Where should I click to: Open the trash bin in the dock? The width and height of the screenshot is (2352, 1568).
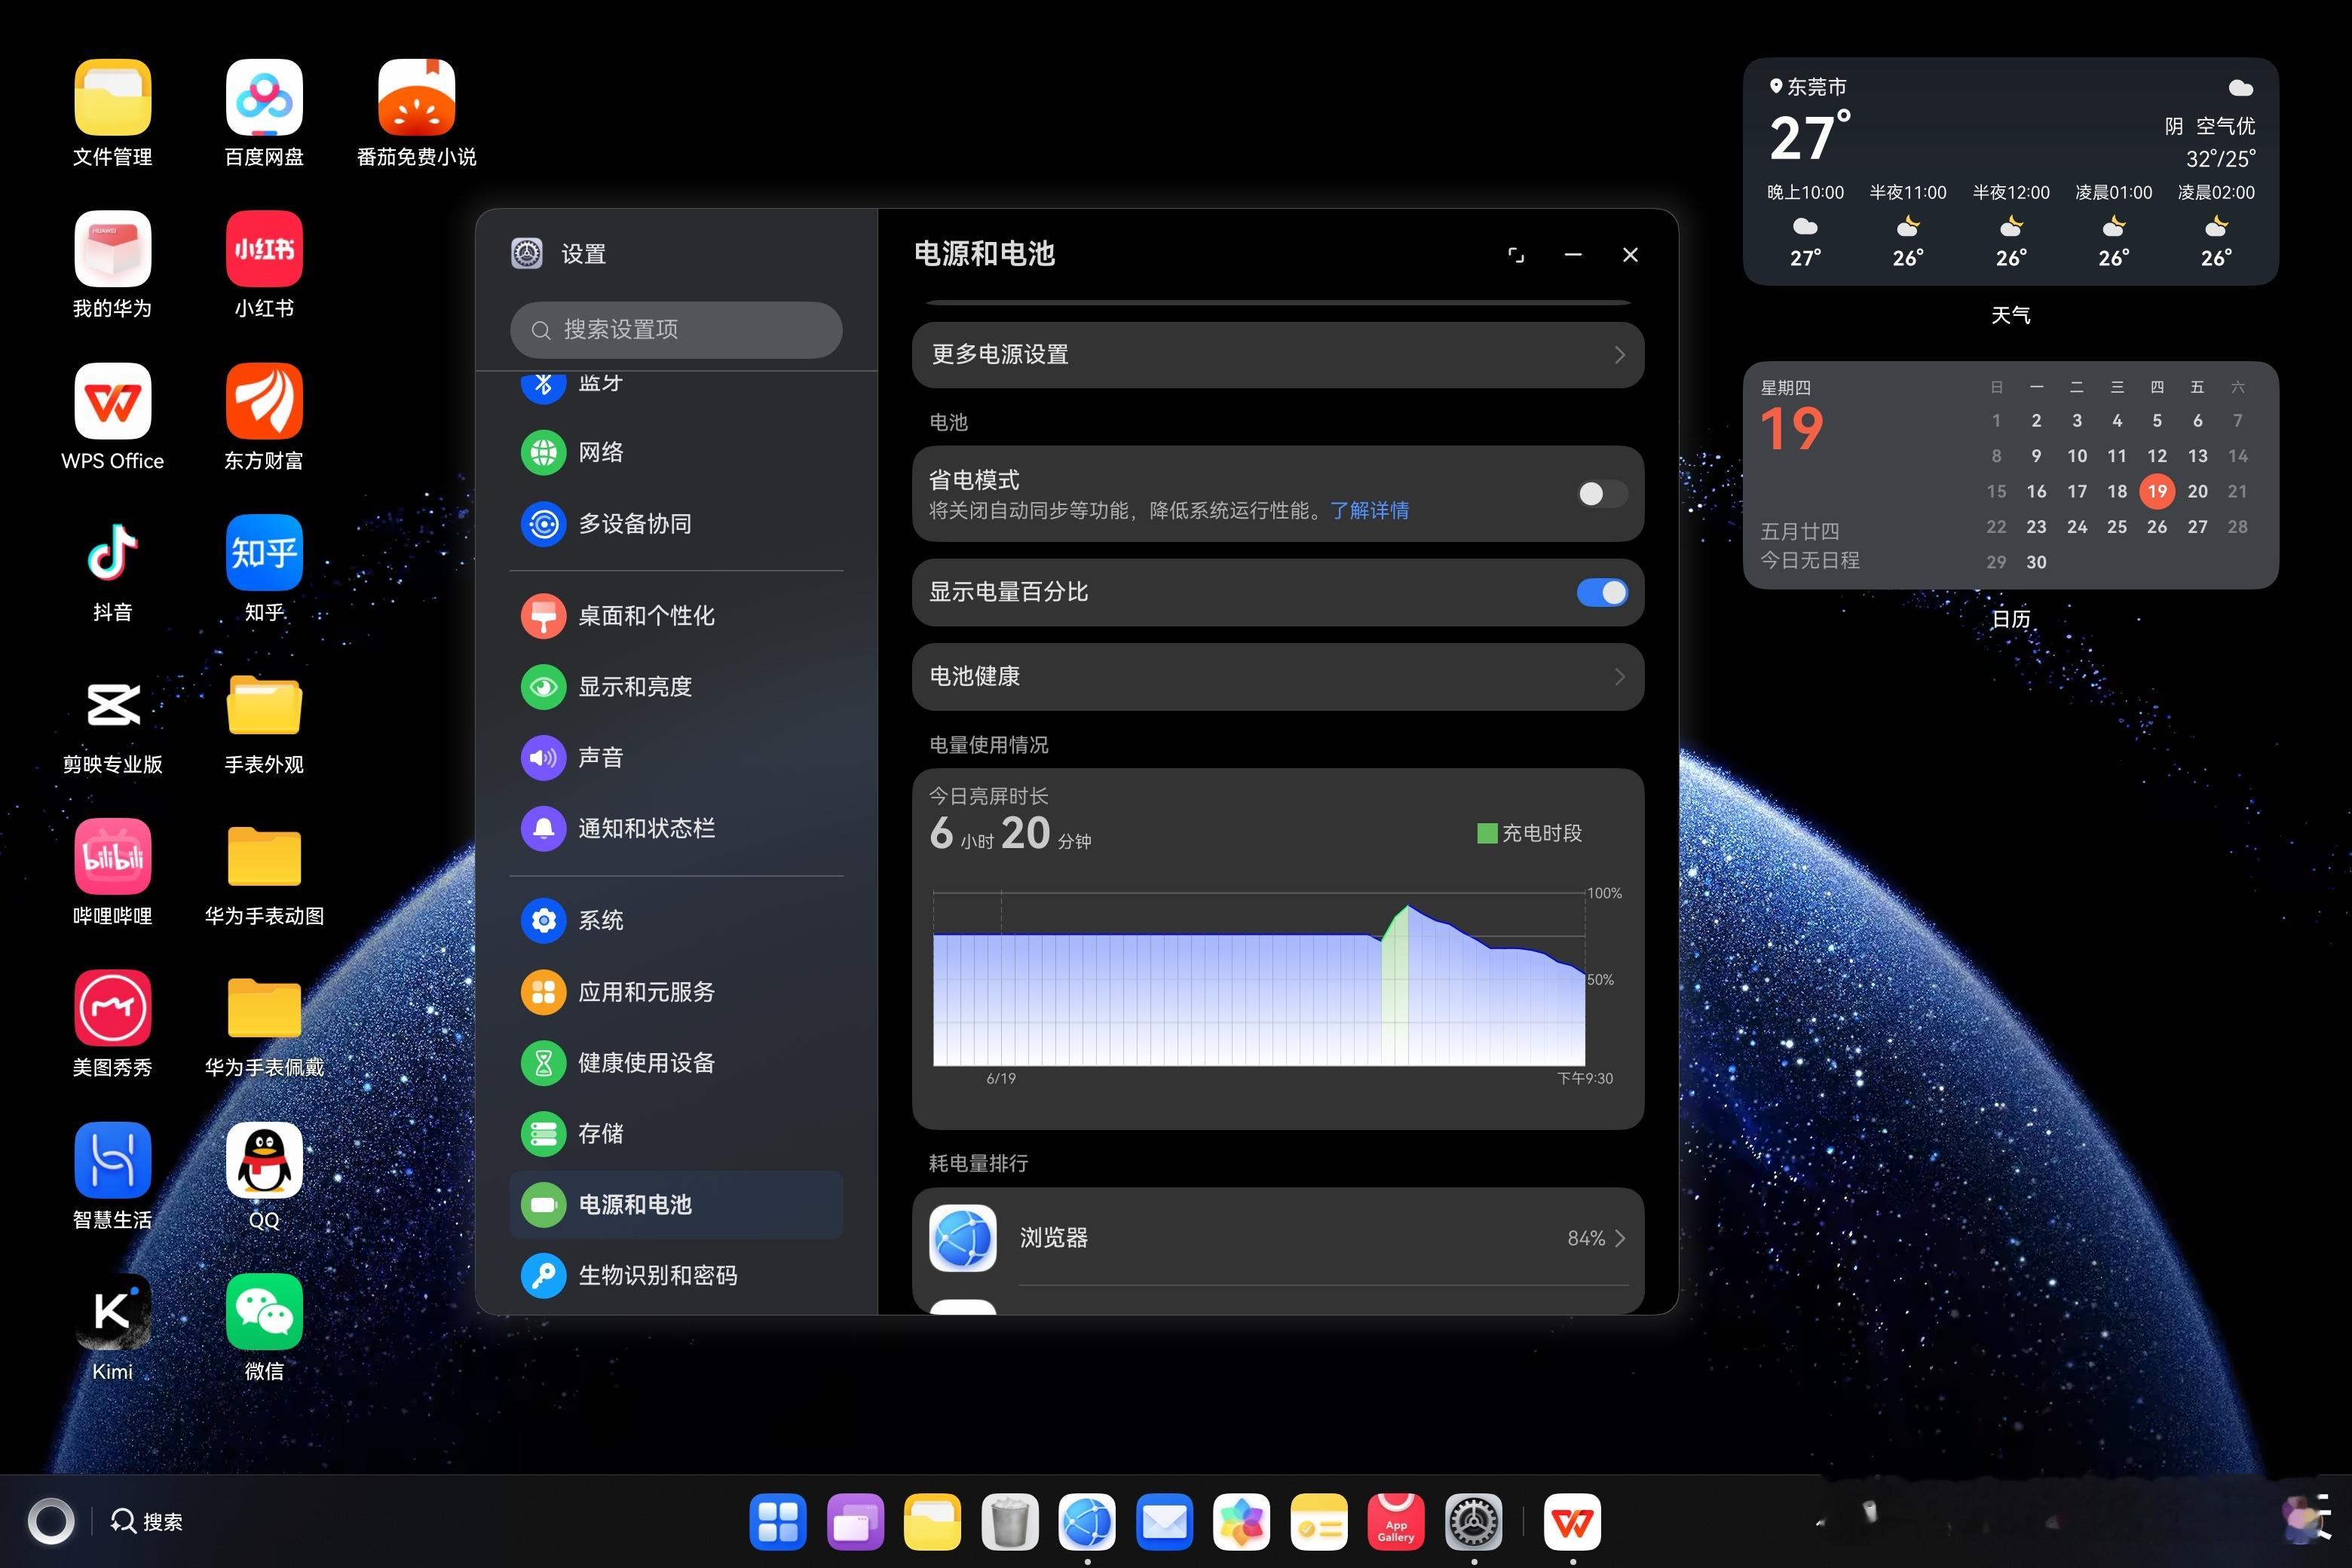coord(1010,1522)
